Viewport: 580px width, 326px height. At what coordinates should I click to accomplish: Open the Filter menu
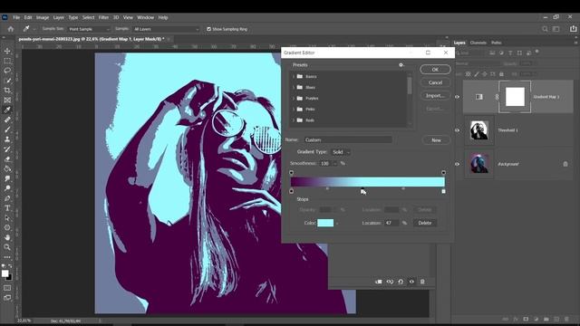click(103, 17)
